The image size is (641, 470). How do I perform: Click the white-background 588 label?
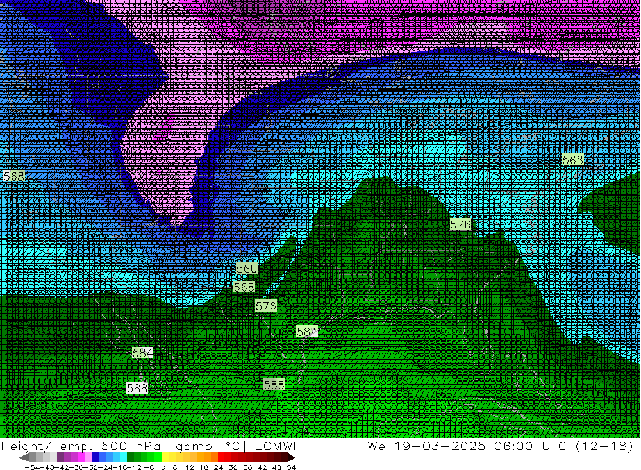tap(137, 388)
